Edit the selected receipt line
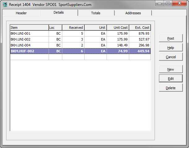The image size is (189, 148). pyautogui.click(x=171, y=79)
